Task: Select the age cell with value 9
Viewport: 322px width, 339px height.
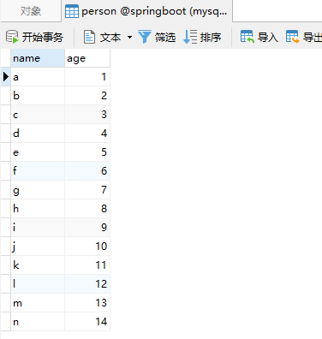Action: (87, 228)
